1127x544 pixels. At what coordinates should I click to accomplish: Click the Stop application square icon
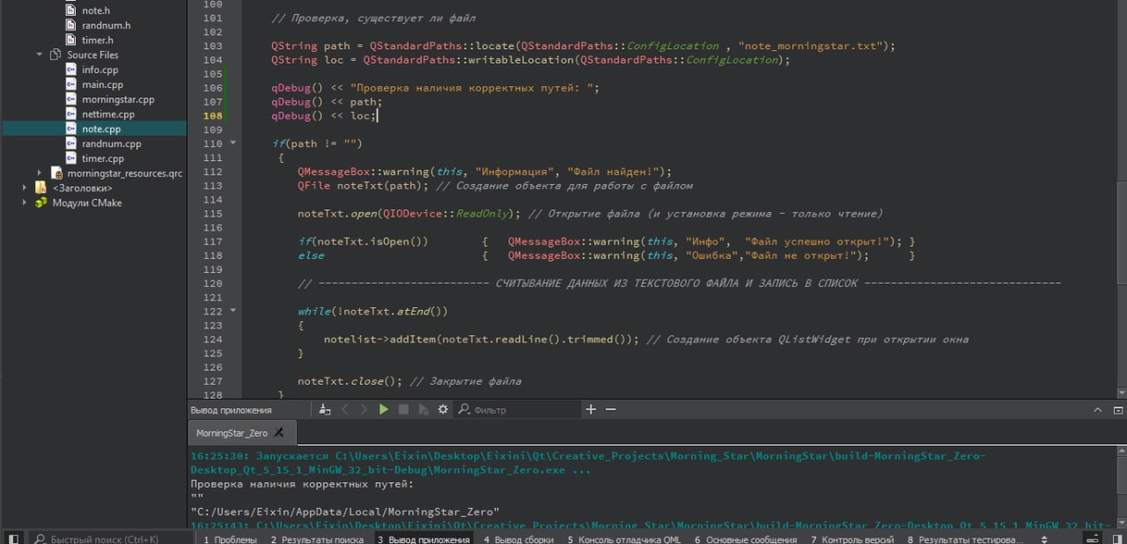pyautogui.click(x=403, y=409)
